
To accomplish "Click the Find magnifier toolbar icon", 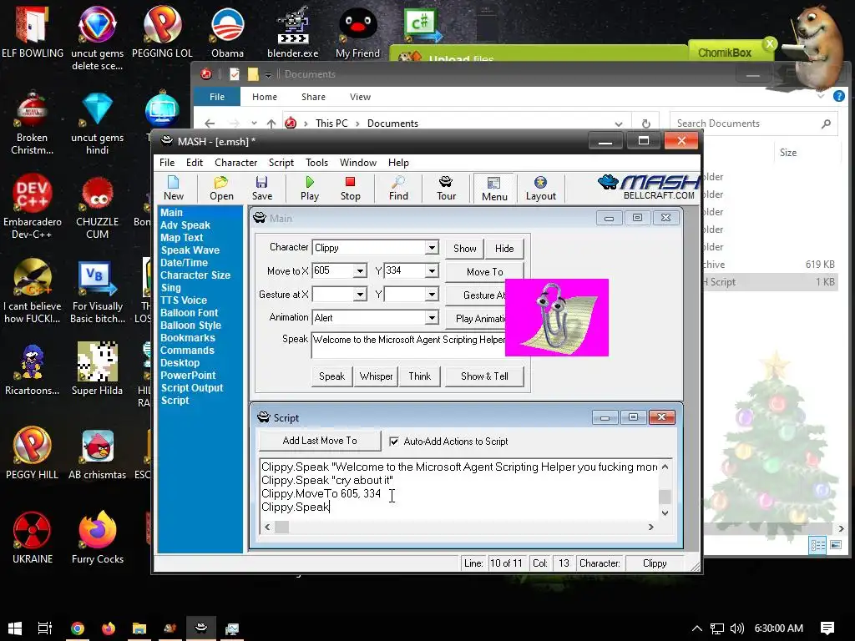I will tap(398, 188).
